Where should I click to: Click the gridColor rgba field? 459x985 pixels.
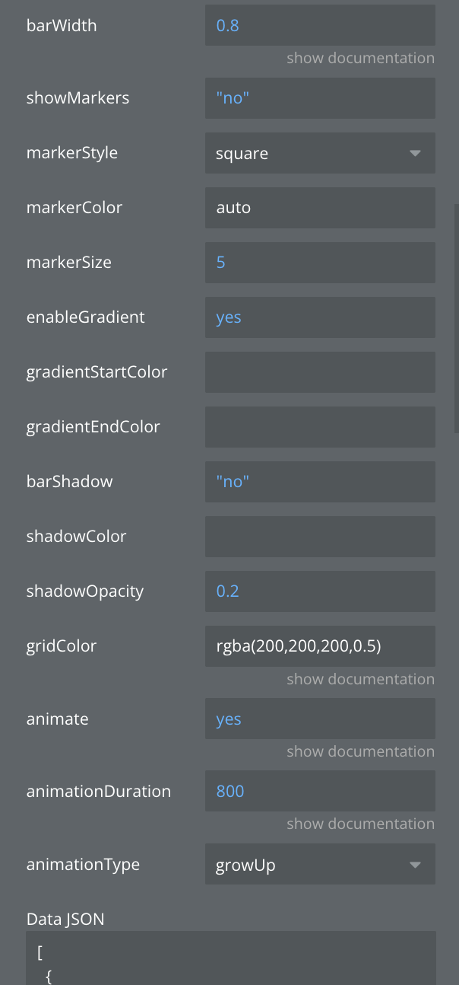pos(319,646)
